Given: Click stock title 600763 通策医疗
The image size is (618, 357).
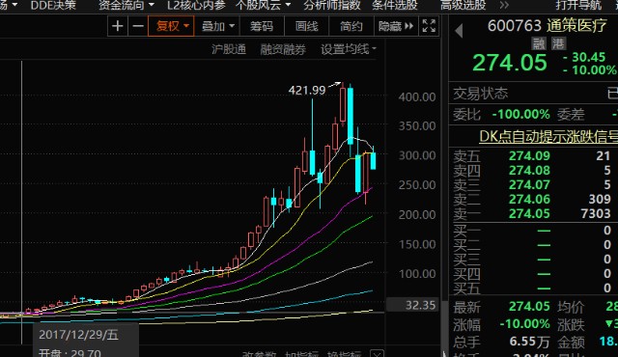Looking at the screenshot, I should click(x=548, y=26).
